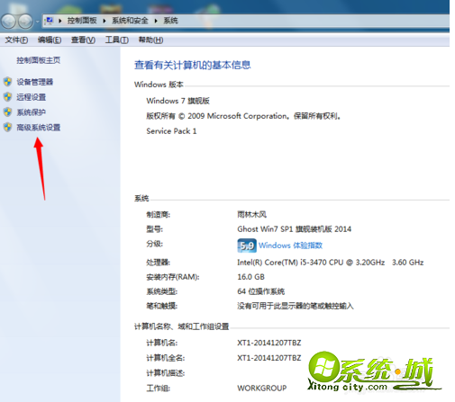The height and width of the screenshot is (402, 455).
Task: Click shield icon next to 高级系统设置
Action: click(7, 127)
